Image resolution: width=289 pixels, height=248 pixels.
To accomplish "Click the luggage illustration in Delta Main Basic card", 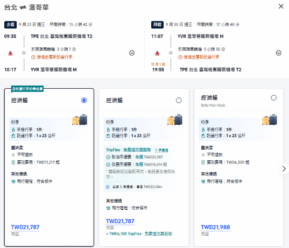I will tap(270, 120).
